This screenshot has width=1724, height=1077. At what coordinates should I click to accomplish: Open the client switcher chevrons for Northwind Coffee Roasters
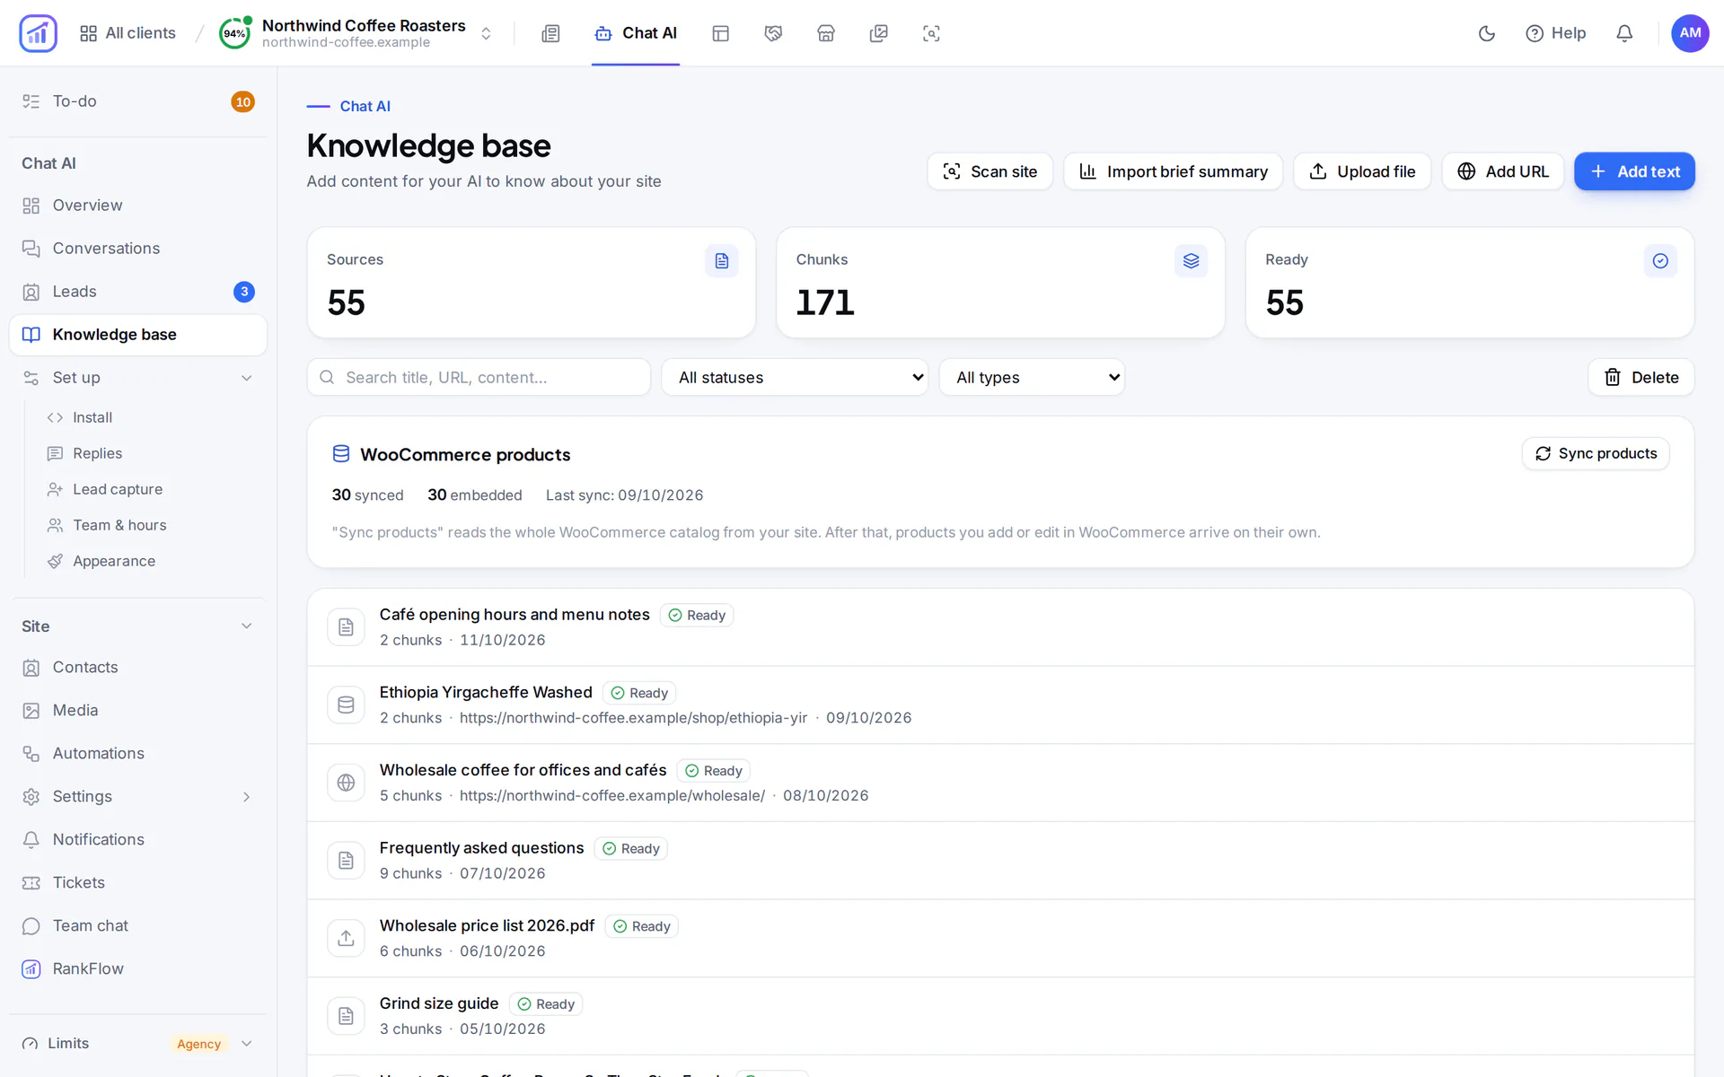tap(486, 33)
